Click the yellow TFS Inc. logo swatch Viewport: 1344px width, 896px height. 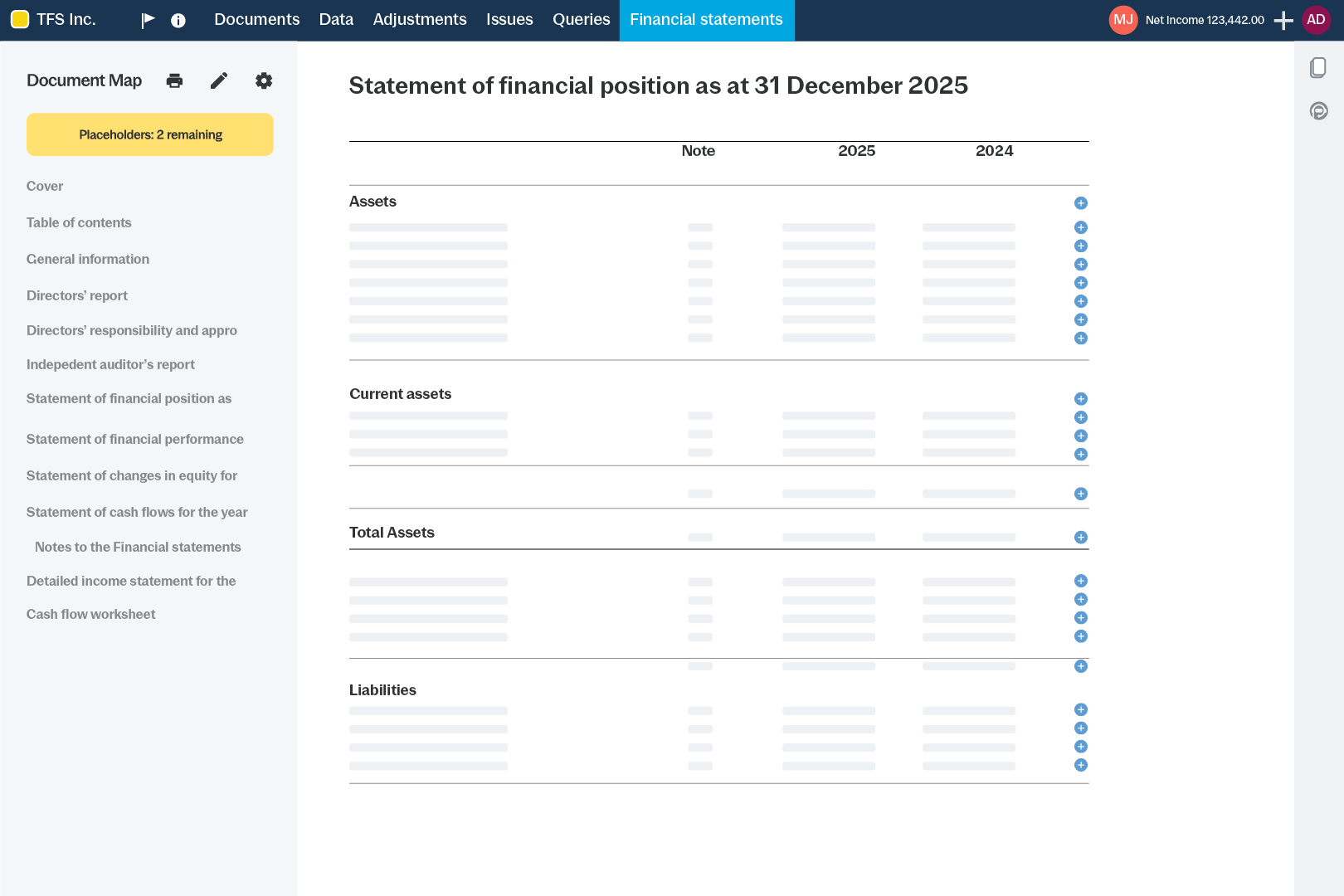[20, 18]
